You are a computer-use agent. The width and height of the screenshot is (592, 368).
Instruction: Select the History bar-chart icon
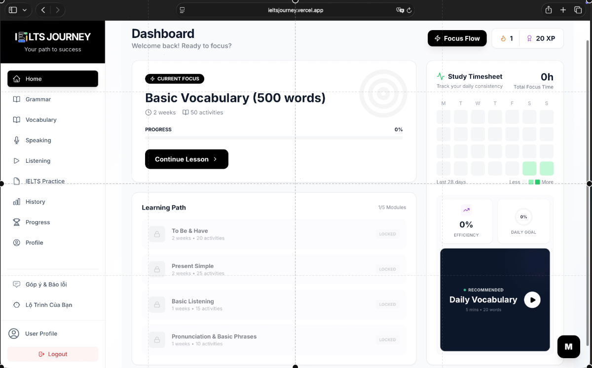[x=17, y=202]
